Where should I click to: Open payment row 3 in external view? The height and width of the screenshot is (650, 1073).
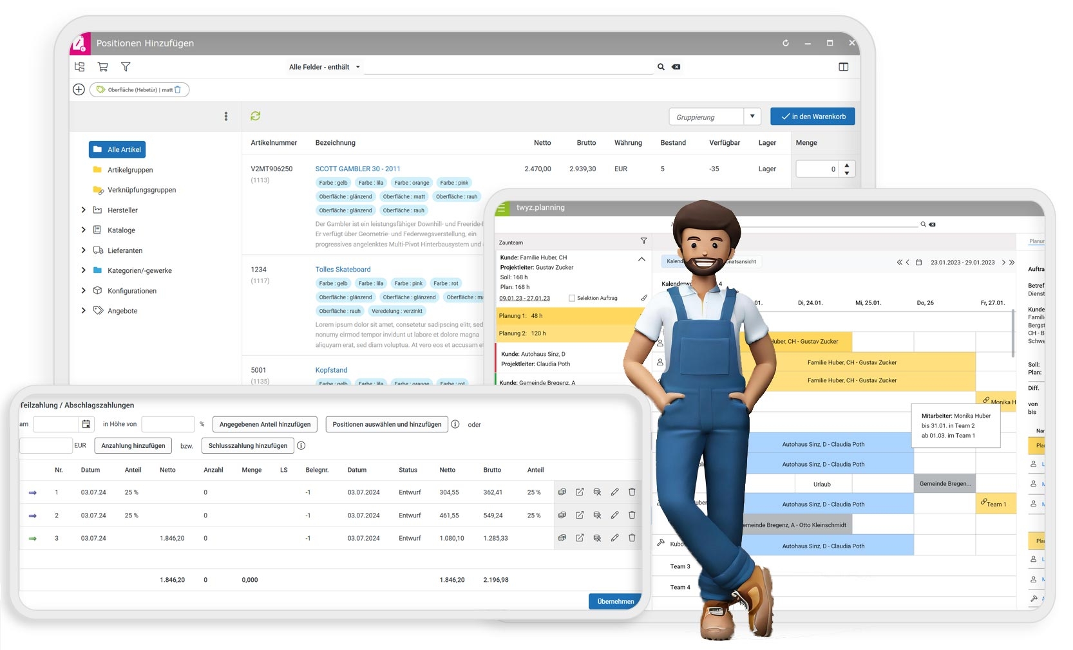[x=580, y=538]
